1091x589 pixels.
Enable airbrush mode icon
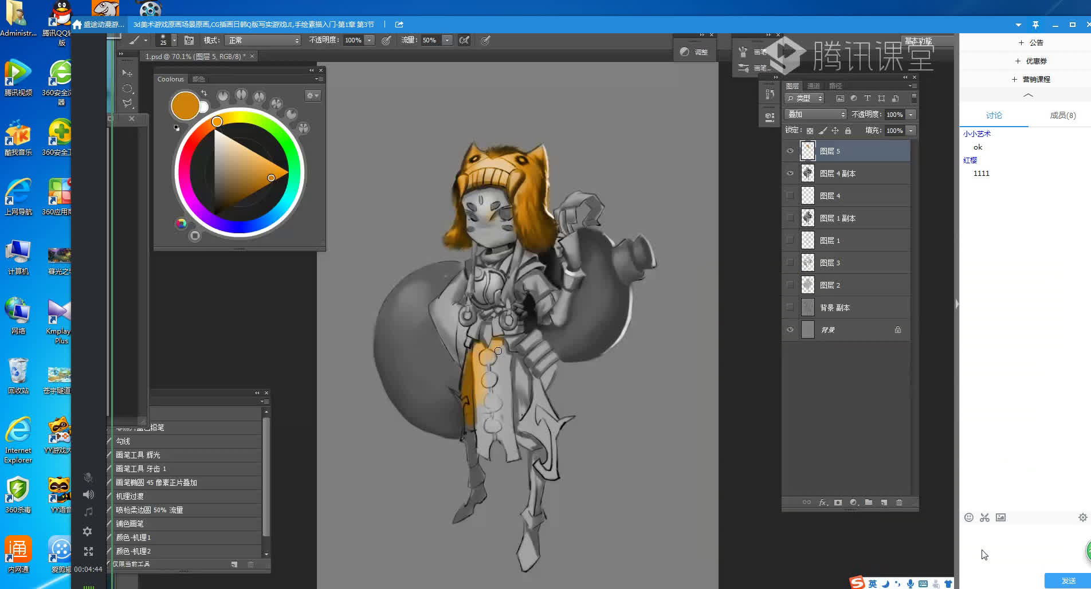tap(464, 40)
